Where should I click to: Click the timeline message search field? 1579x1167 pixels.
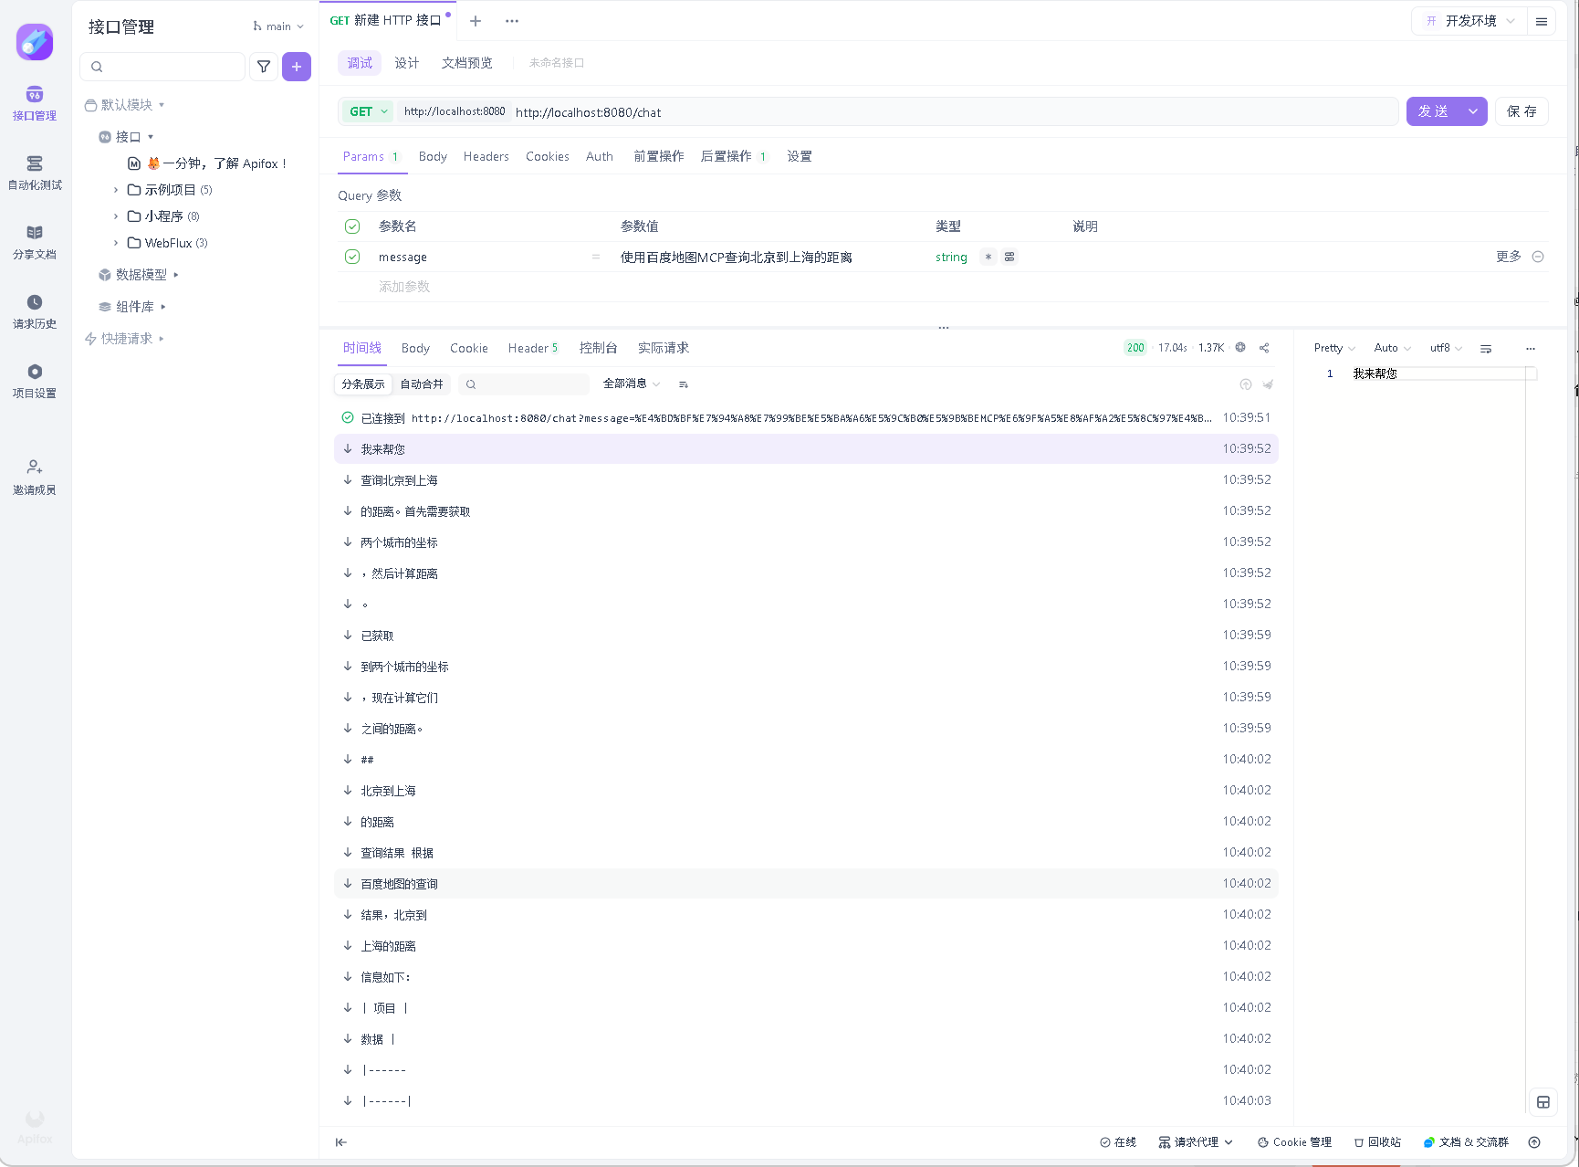tap(524, 384)
